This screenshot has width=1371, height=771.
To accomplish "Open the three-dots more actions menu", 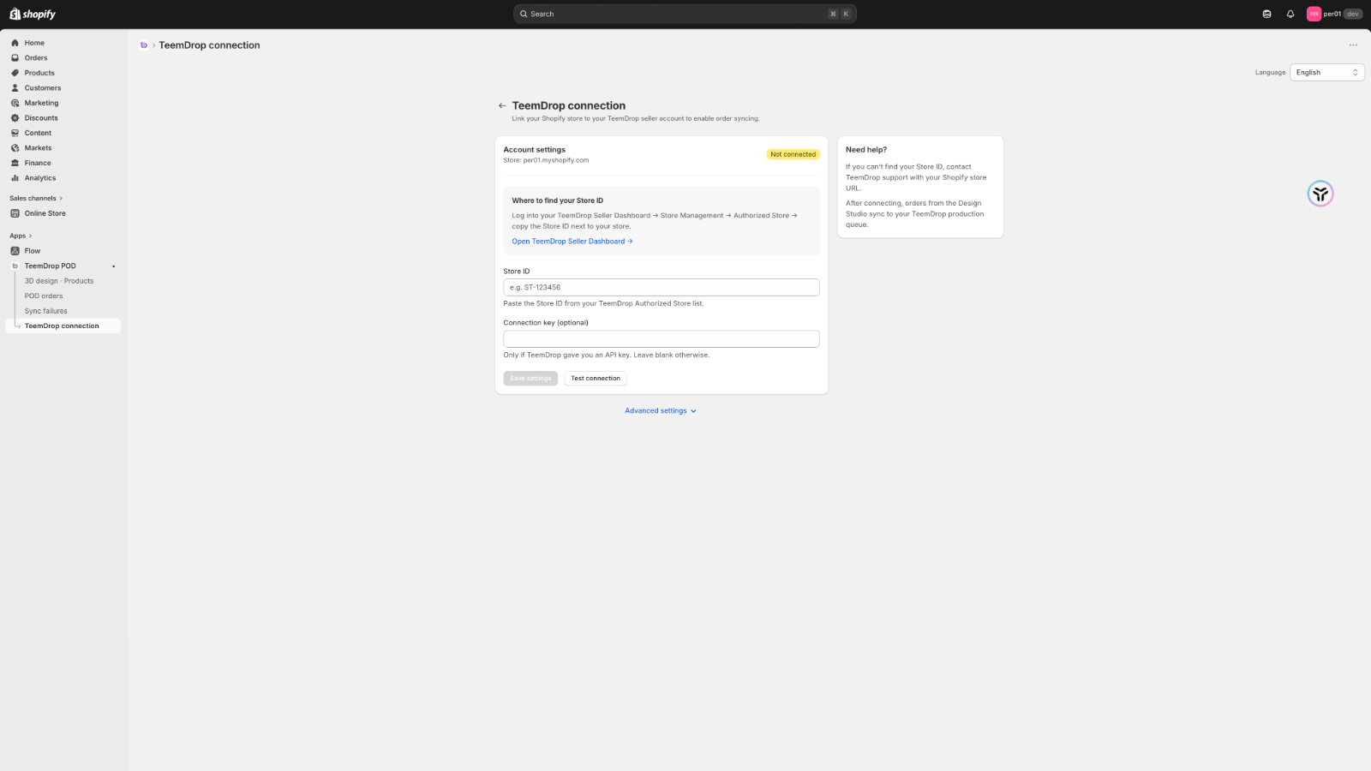I will [x=1353, y=45].
